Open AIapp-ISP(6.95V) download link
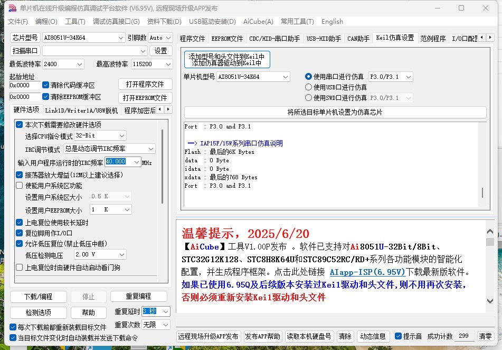502x350 pixels. pyautogui.click(x=367, y=272)
